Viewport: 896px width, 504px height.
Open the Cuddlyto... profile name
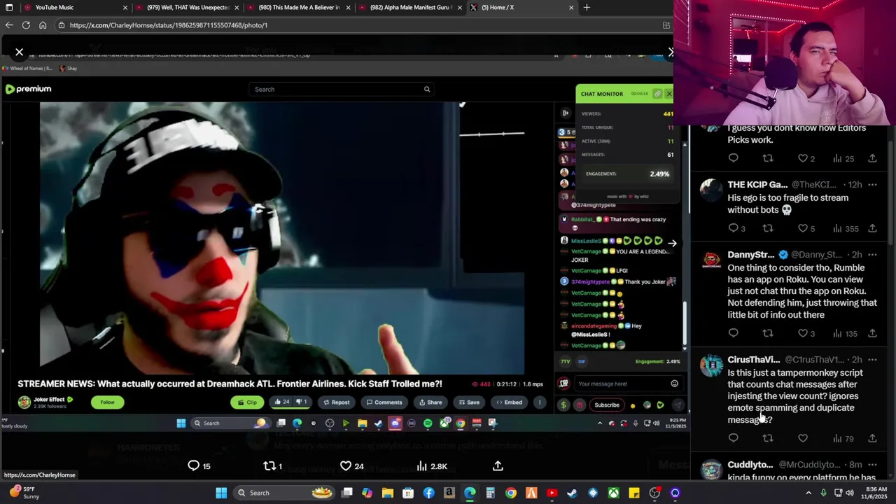tap(750, 465)
